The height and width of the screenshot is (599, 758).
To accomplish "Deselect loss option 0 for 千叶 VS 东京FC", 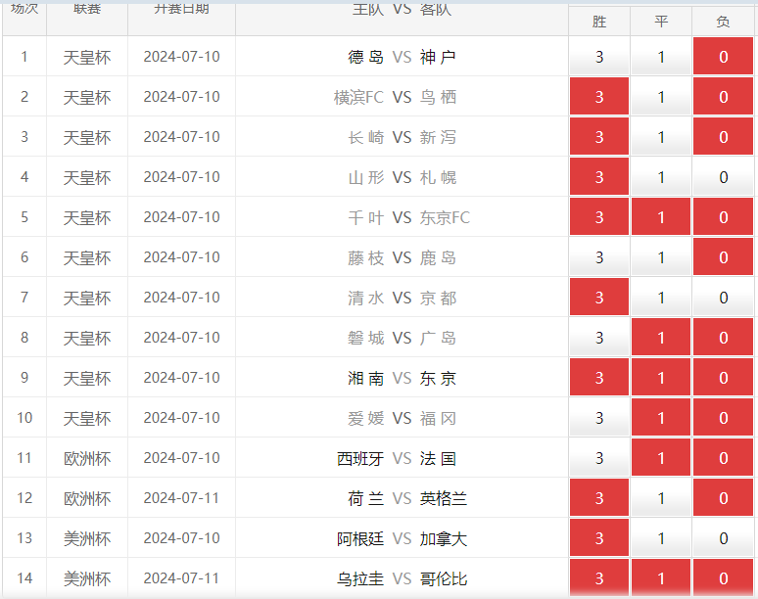I will point(723,217).
